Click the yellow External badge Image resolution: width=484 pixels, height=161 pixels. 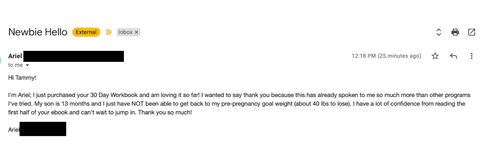pos(86,32)
